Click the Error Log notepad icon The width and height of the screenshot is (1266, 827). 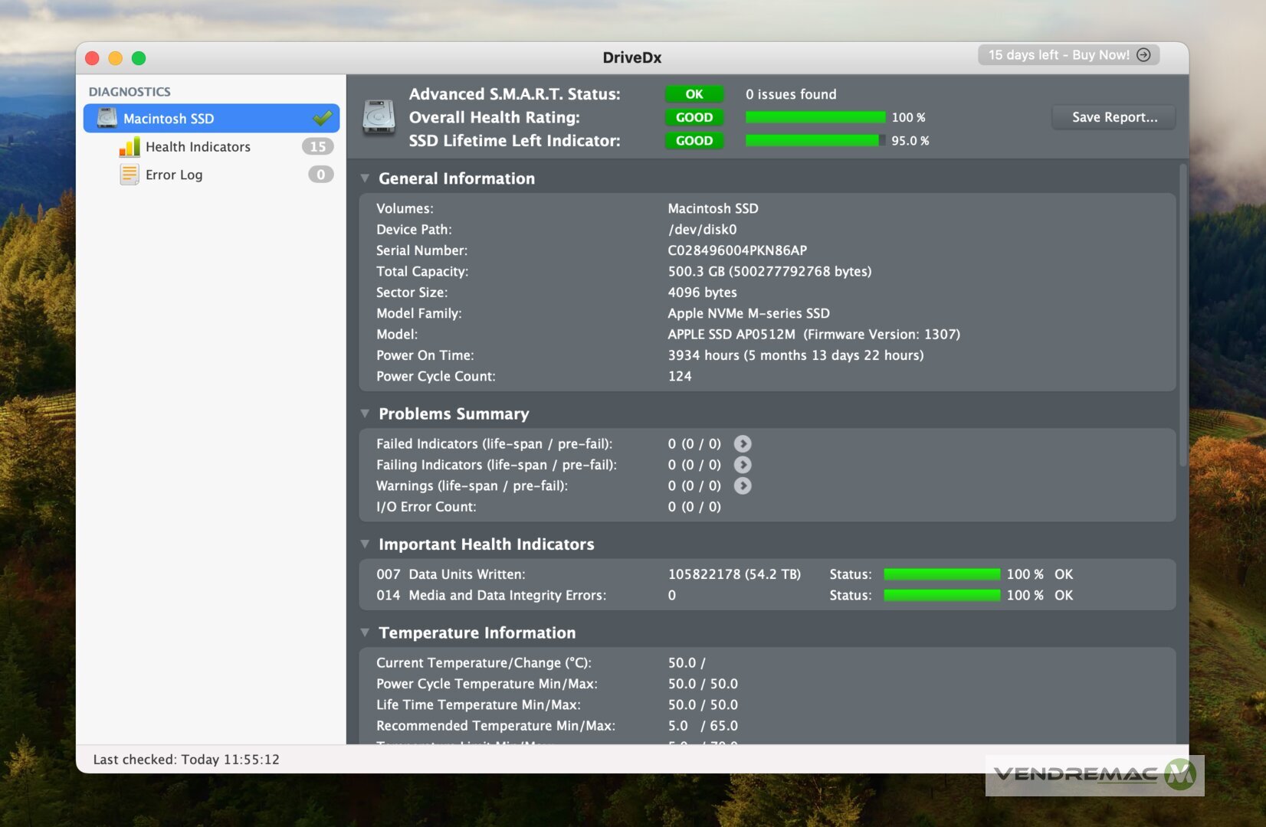pyautogui.click(x=129, y=175)
